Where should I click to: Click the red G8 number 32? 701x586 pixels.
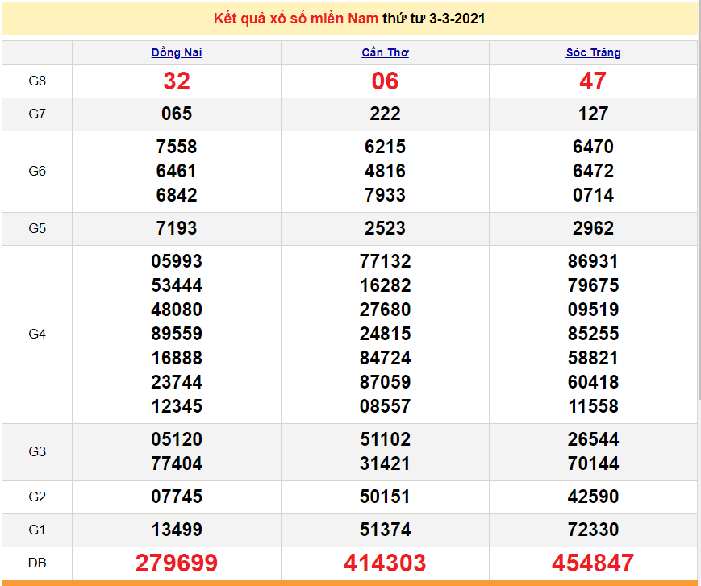pos(177,81)
